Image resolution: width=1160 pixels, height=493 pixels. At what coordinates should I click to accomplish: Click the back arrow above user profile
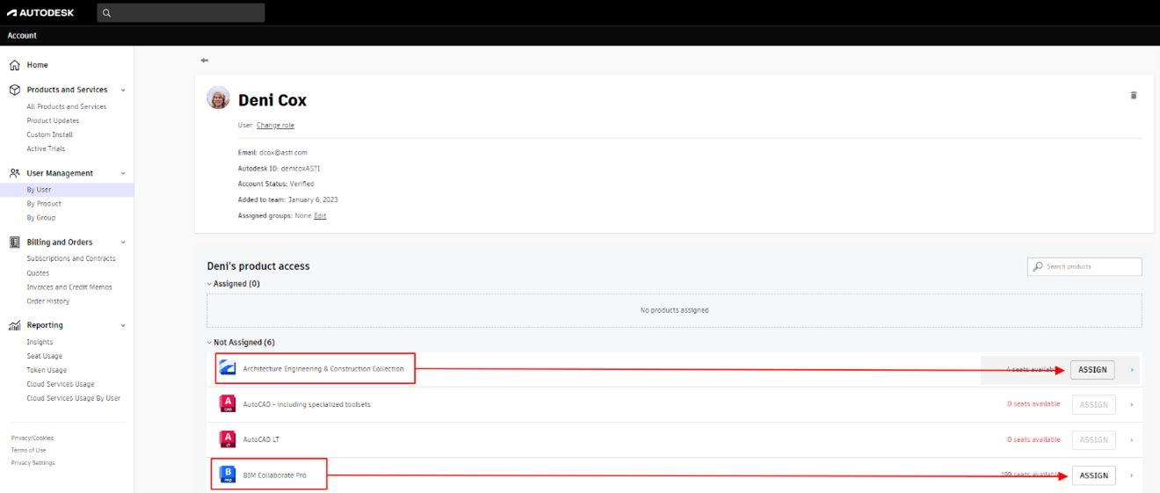205,61
